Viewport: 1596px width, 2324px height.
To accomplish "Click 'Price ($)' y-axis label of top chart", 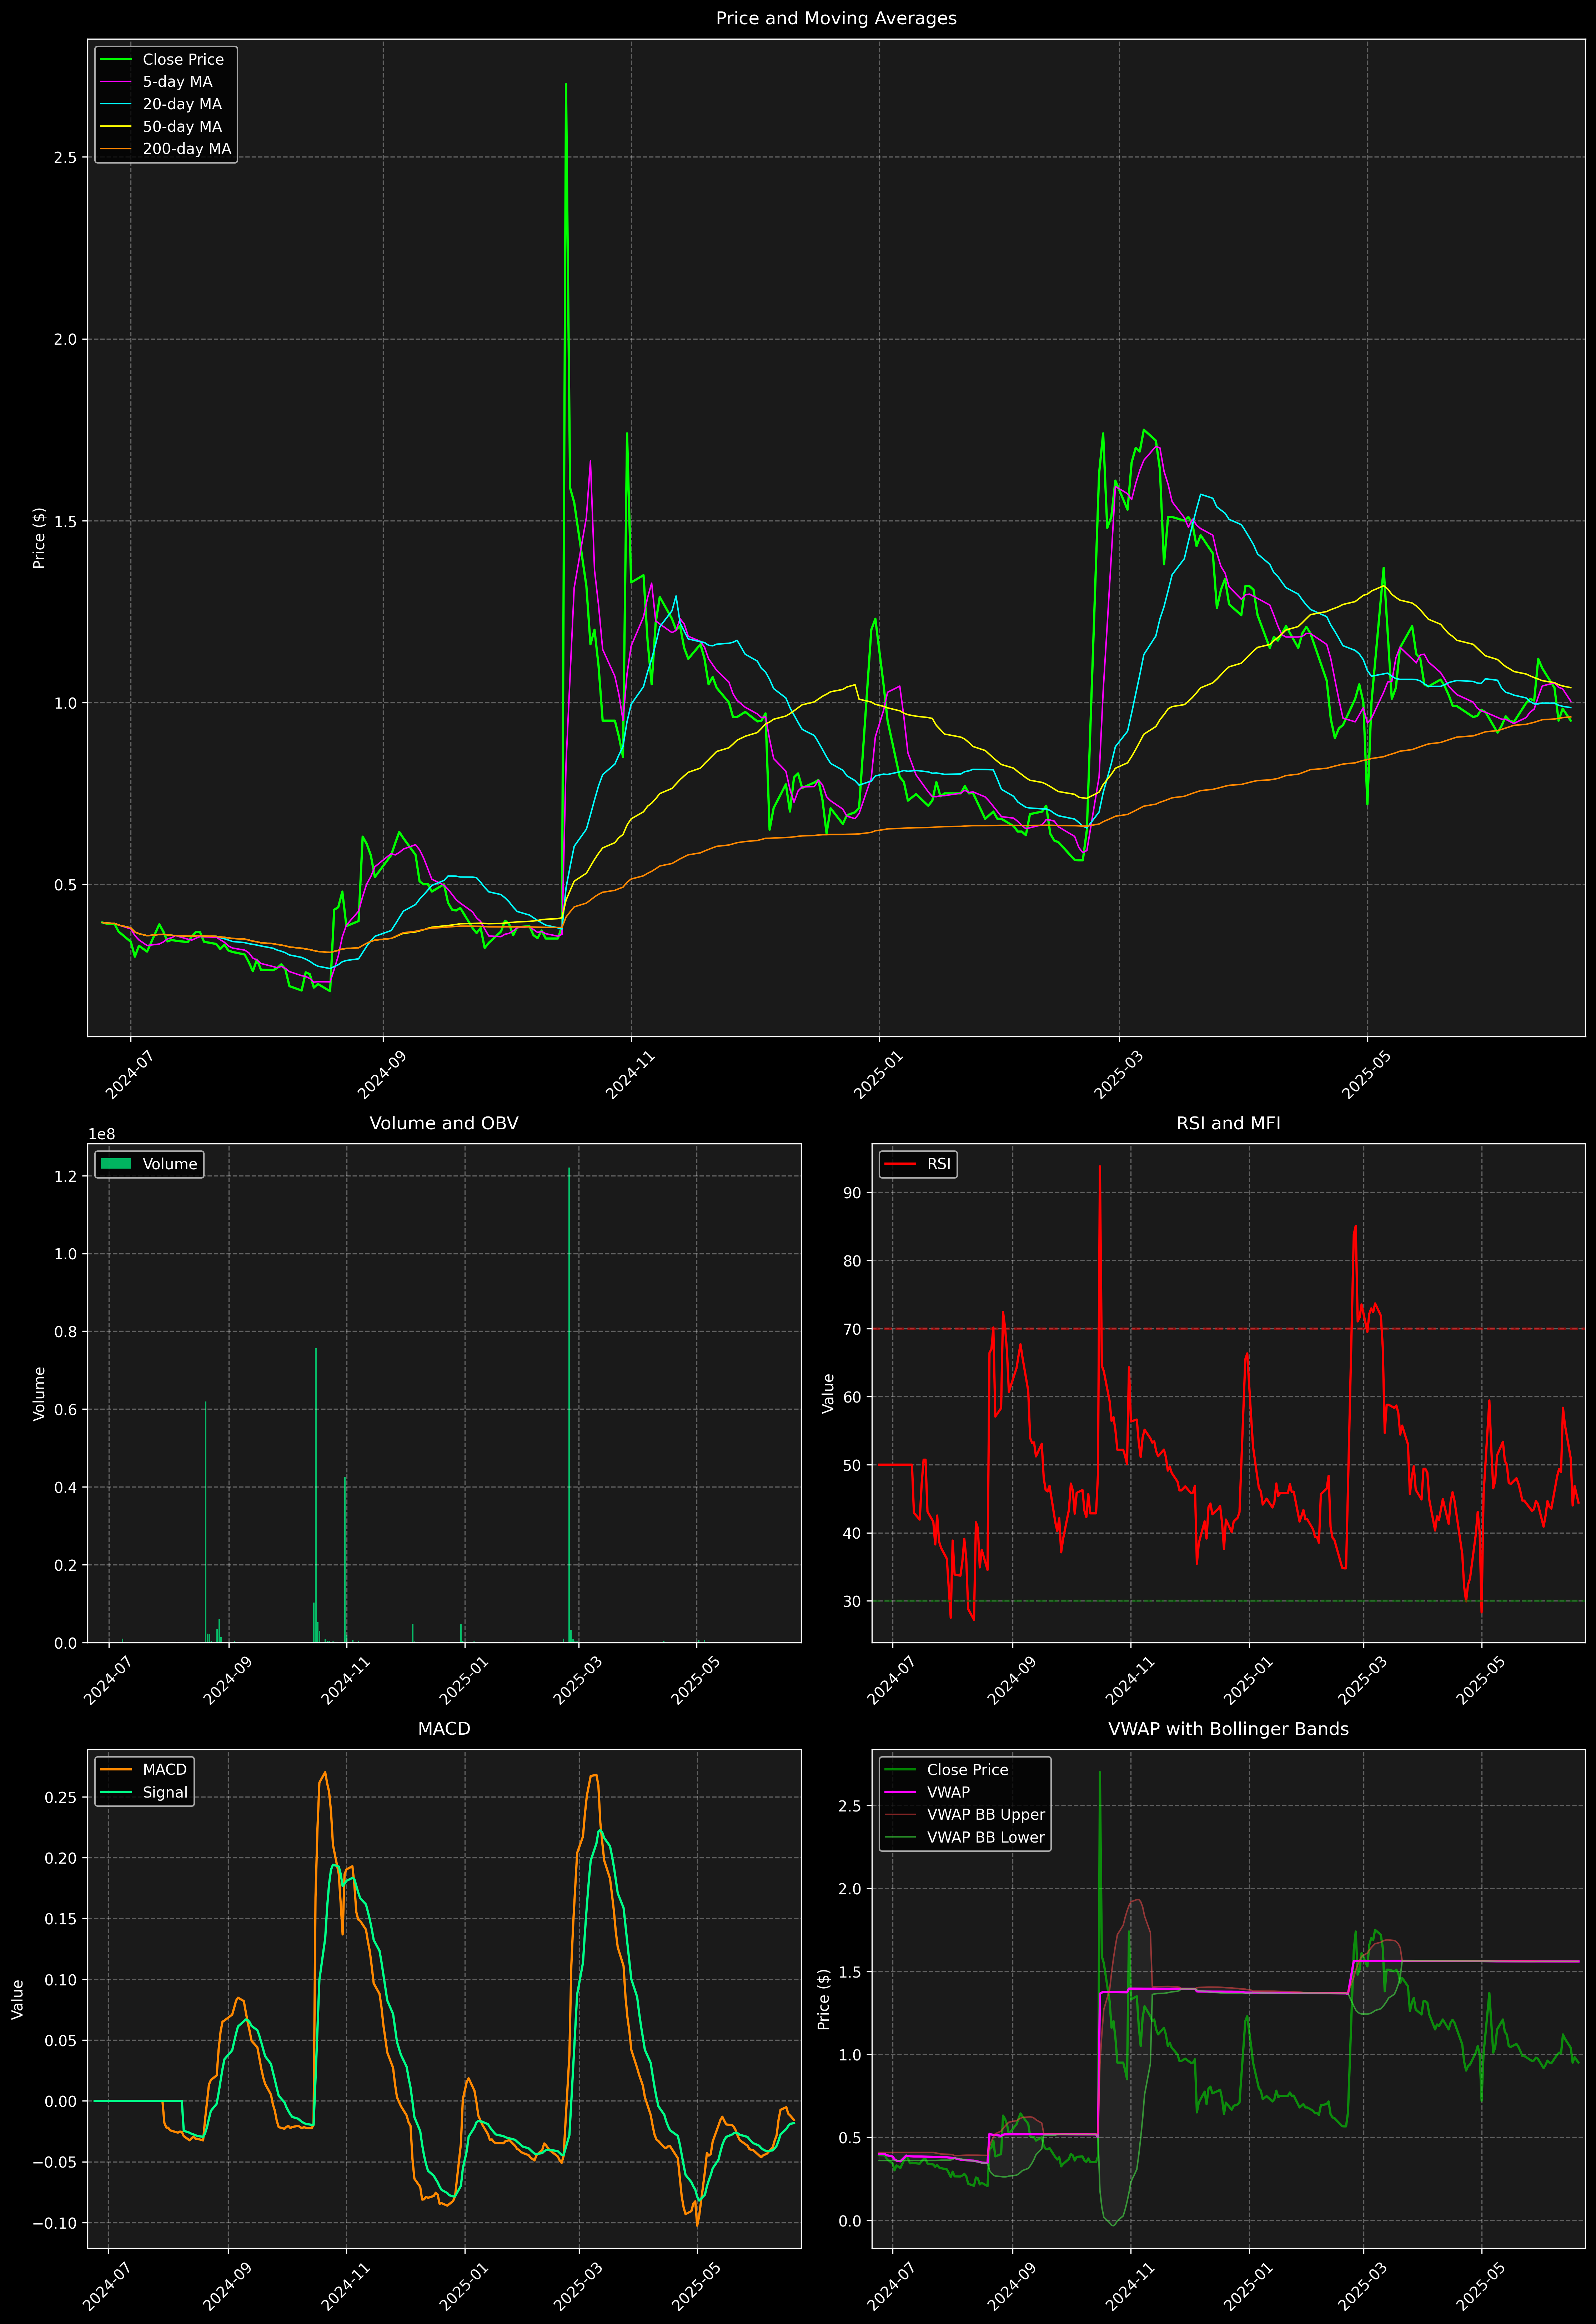I will 39,538.
